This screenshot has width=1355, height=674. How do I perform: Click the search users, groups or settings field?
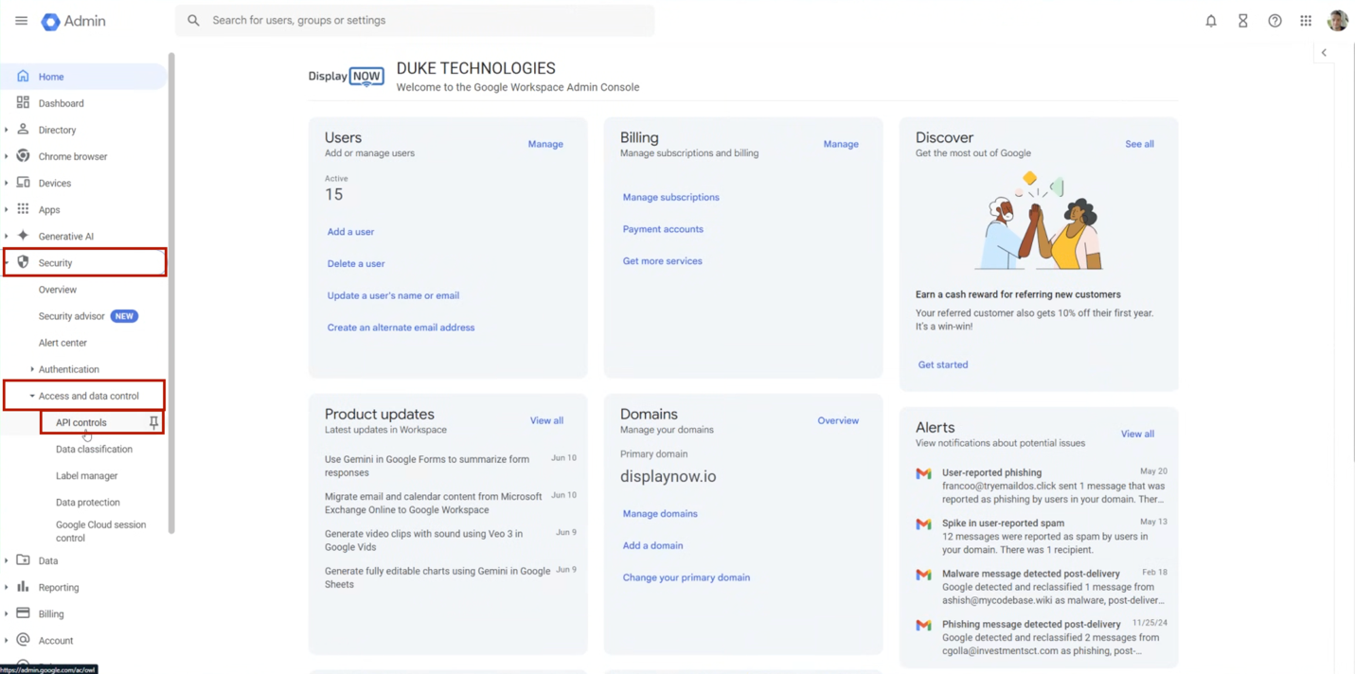(x=415, y=20)
